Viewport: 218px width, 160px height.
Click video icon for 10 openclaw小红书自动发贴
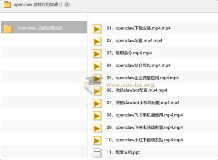(x=97, y=140)
